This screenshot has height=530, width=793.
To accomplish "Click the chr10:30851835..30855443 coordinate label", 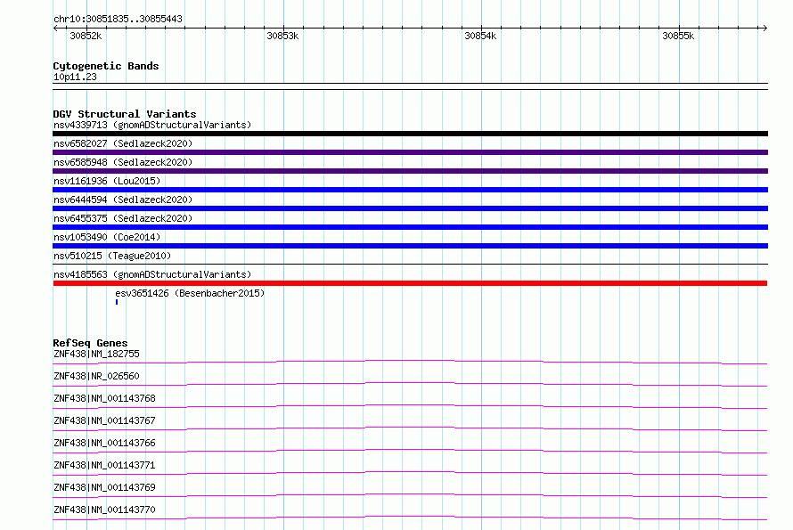I will pos(118,19).
